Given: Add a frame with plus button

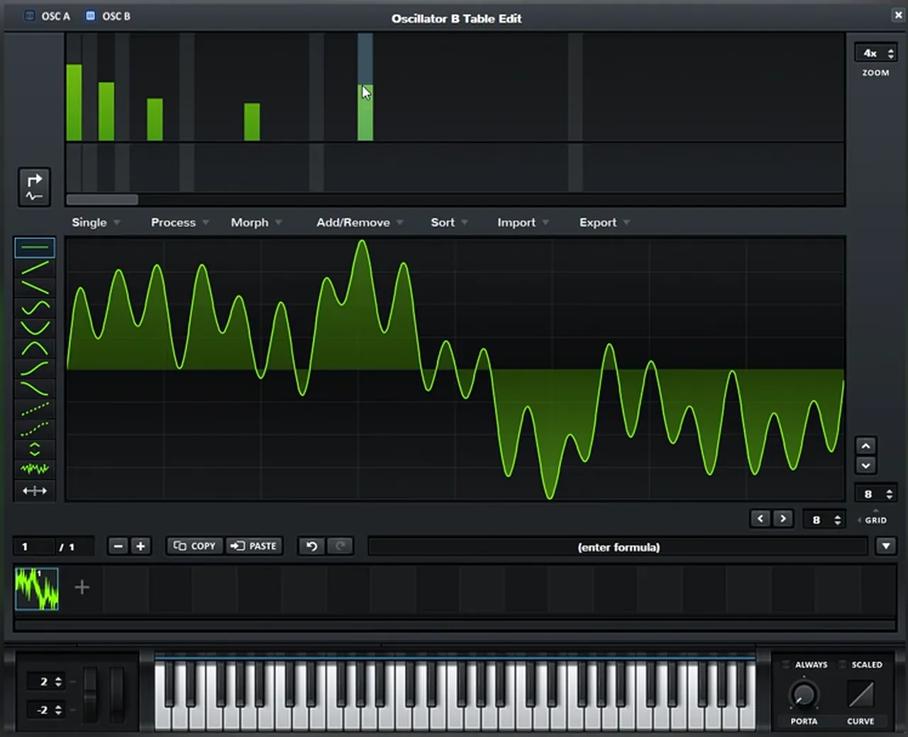Looking at the screenshot, I should tap(140, 546).
